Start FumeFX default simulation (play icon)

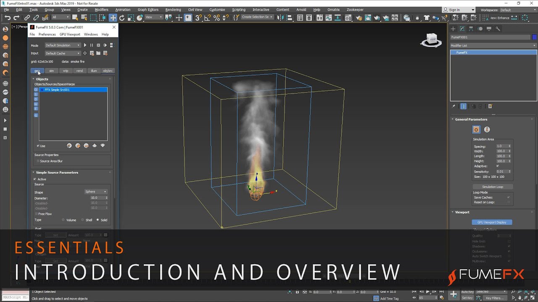click(x=85, y=45)
